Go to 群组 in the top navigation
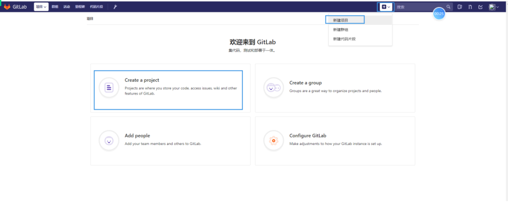 [x=55, y=7]
